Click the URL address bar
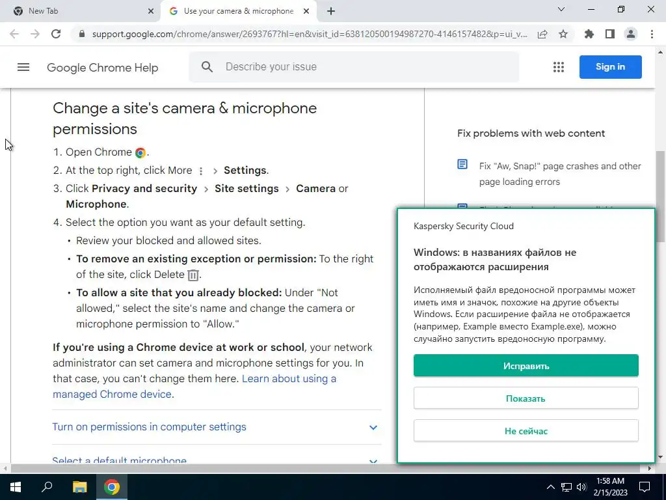 tap(309, 34)
